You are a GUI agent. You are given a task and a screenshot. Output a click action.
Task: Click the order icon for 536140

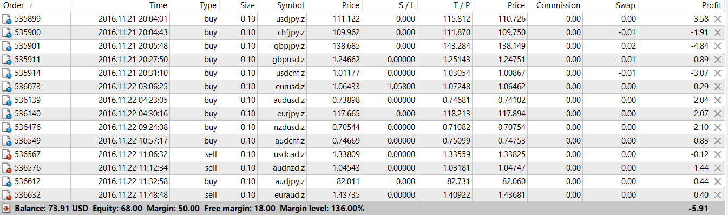6,114
